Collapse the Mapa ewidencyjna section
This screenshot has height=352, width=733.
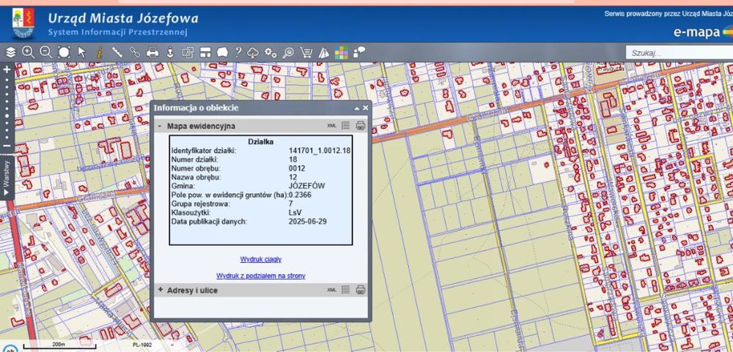point(160,126)
